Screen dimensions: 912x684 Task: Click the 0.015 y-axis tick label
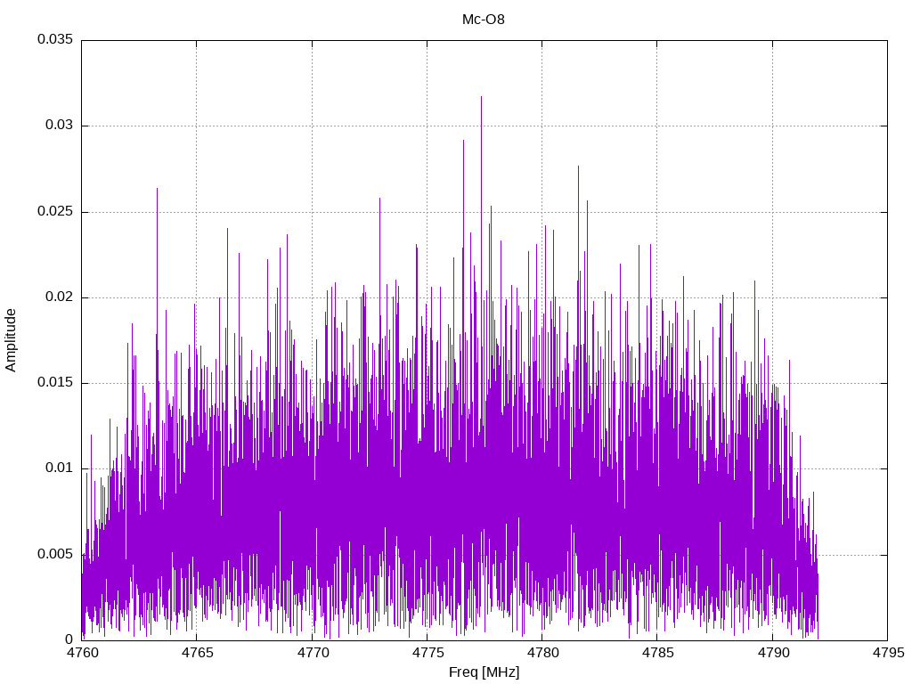coord(55,382)
